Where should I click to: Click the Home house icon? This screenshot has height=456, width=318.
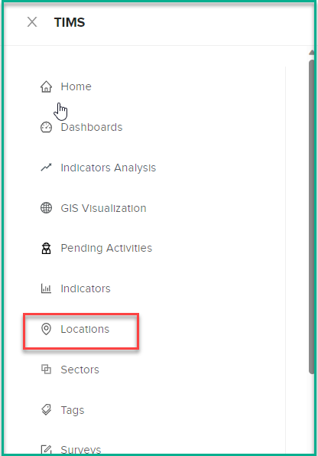coord(46,86)
